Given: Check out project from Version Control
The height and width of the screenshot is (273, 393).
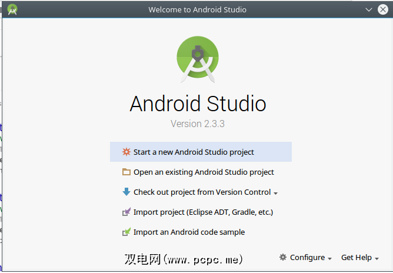Looking at the screenshot, I should click(201, 192).
